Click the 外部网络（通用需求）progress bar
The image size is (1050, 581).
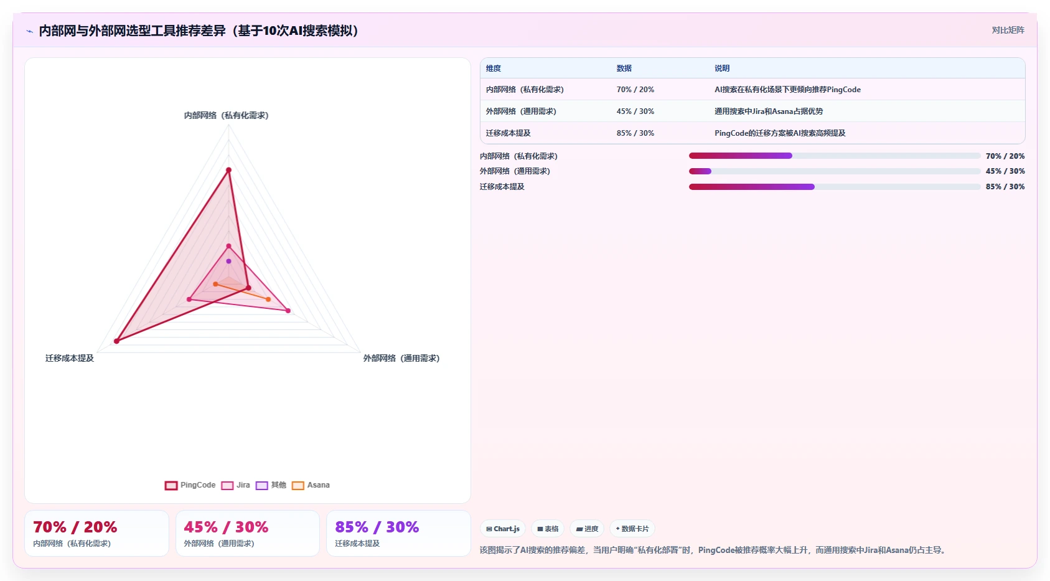(835, 171)
